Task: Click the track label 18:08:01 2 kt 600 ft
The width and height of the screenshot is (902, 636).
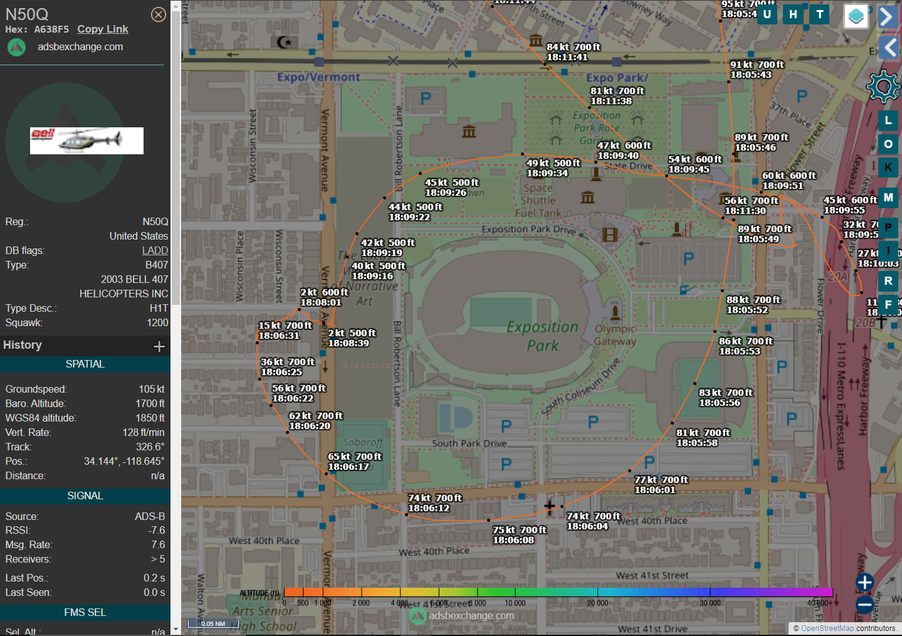Action: (324, 297)
